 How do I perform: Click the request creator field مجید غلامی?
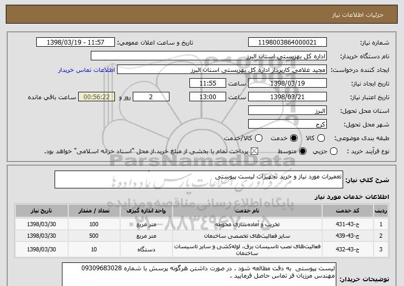(x=222, y=70)
